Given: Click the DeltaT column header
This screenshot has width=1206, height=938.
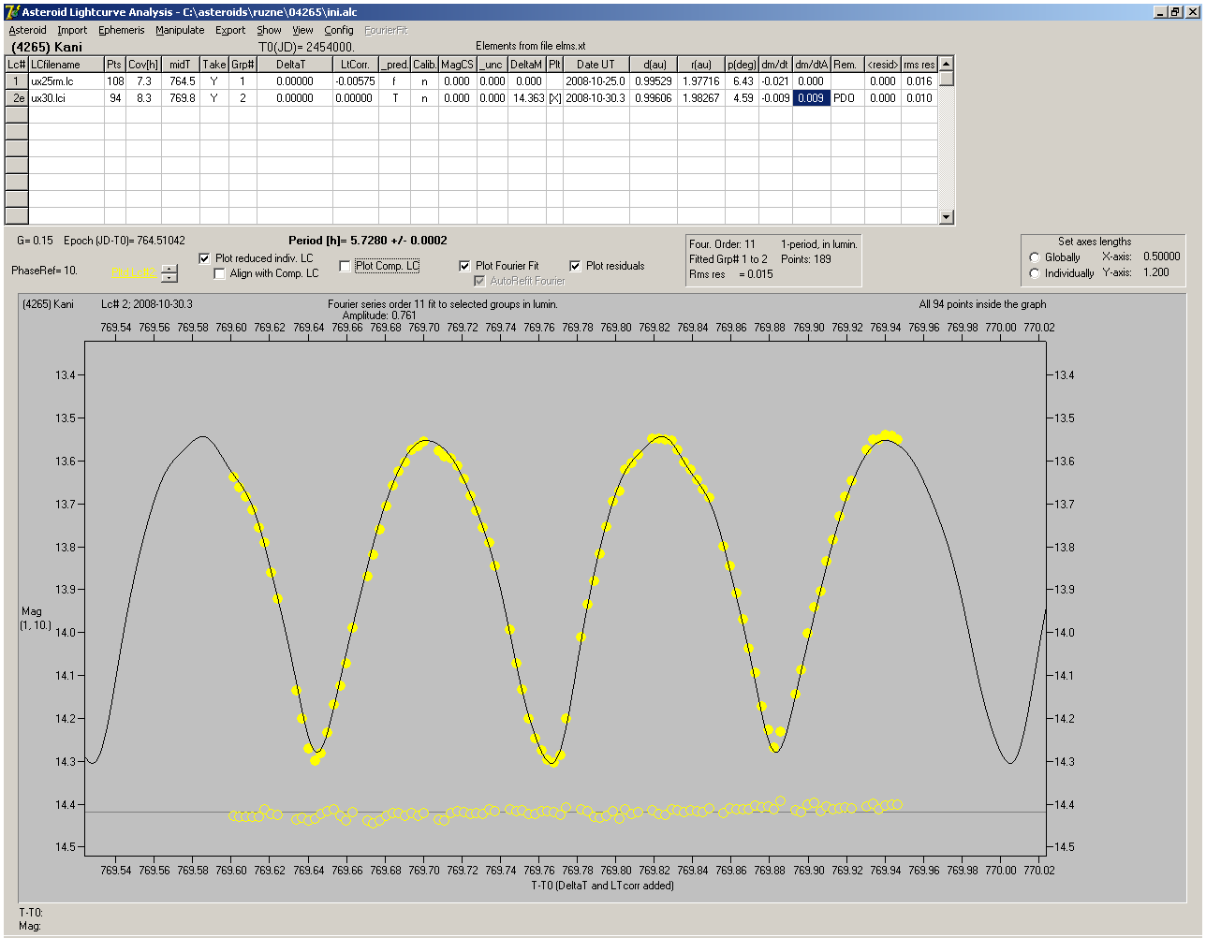Looking at the screenshot, I should tap(295, 65).
